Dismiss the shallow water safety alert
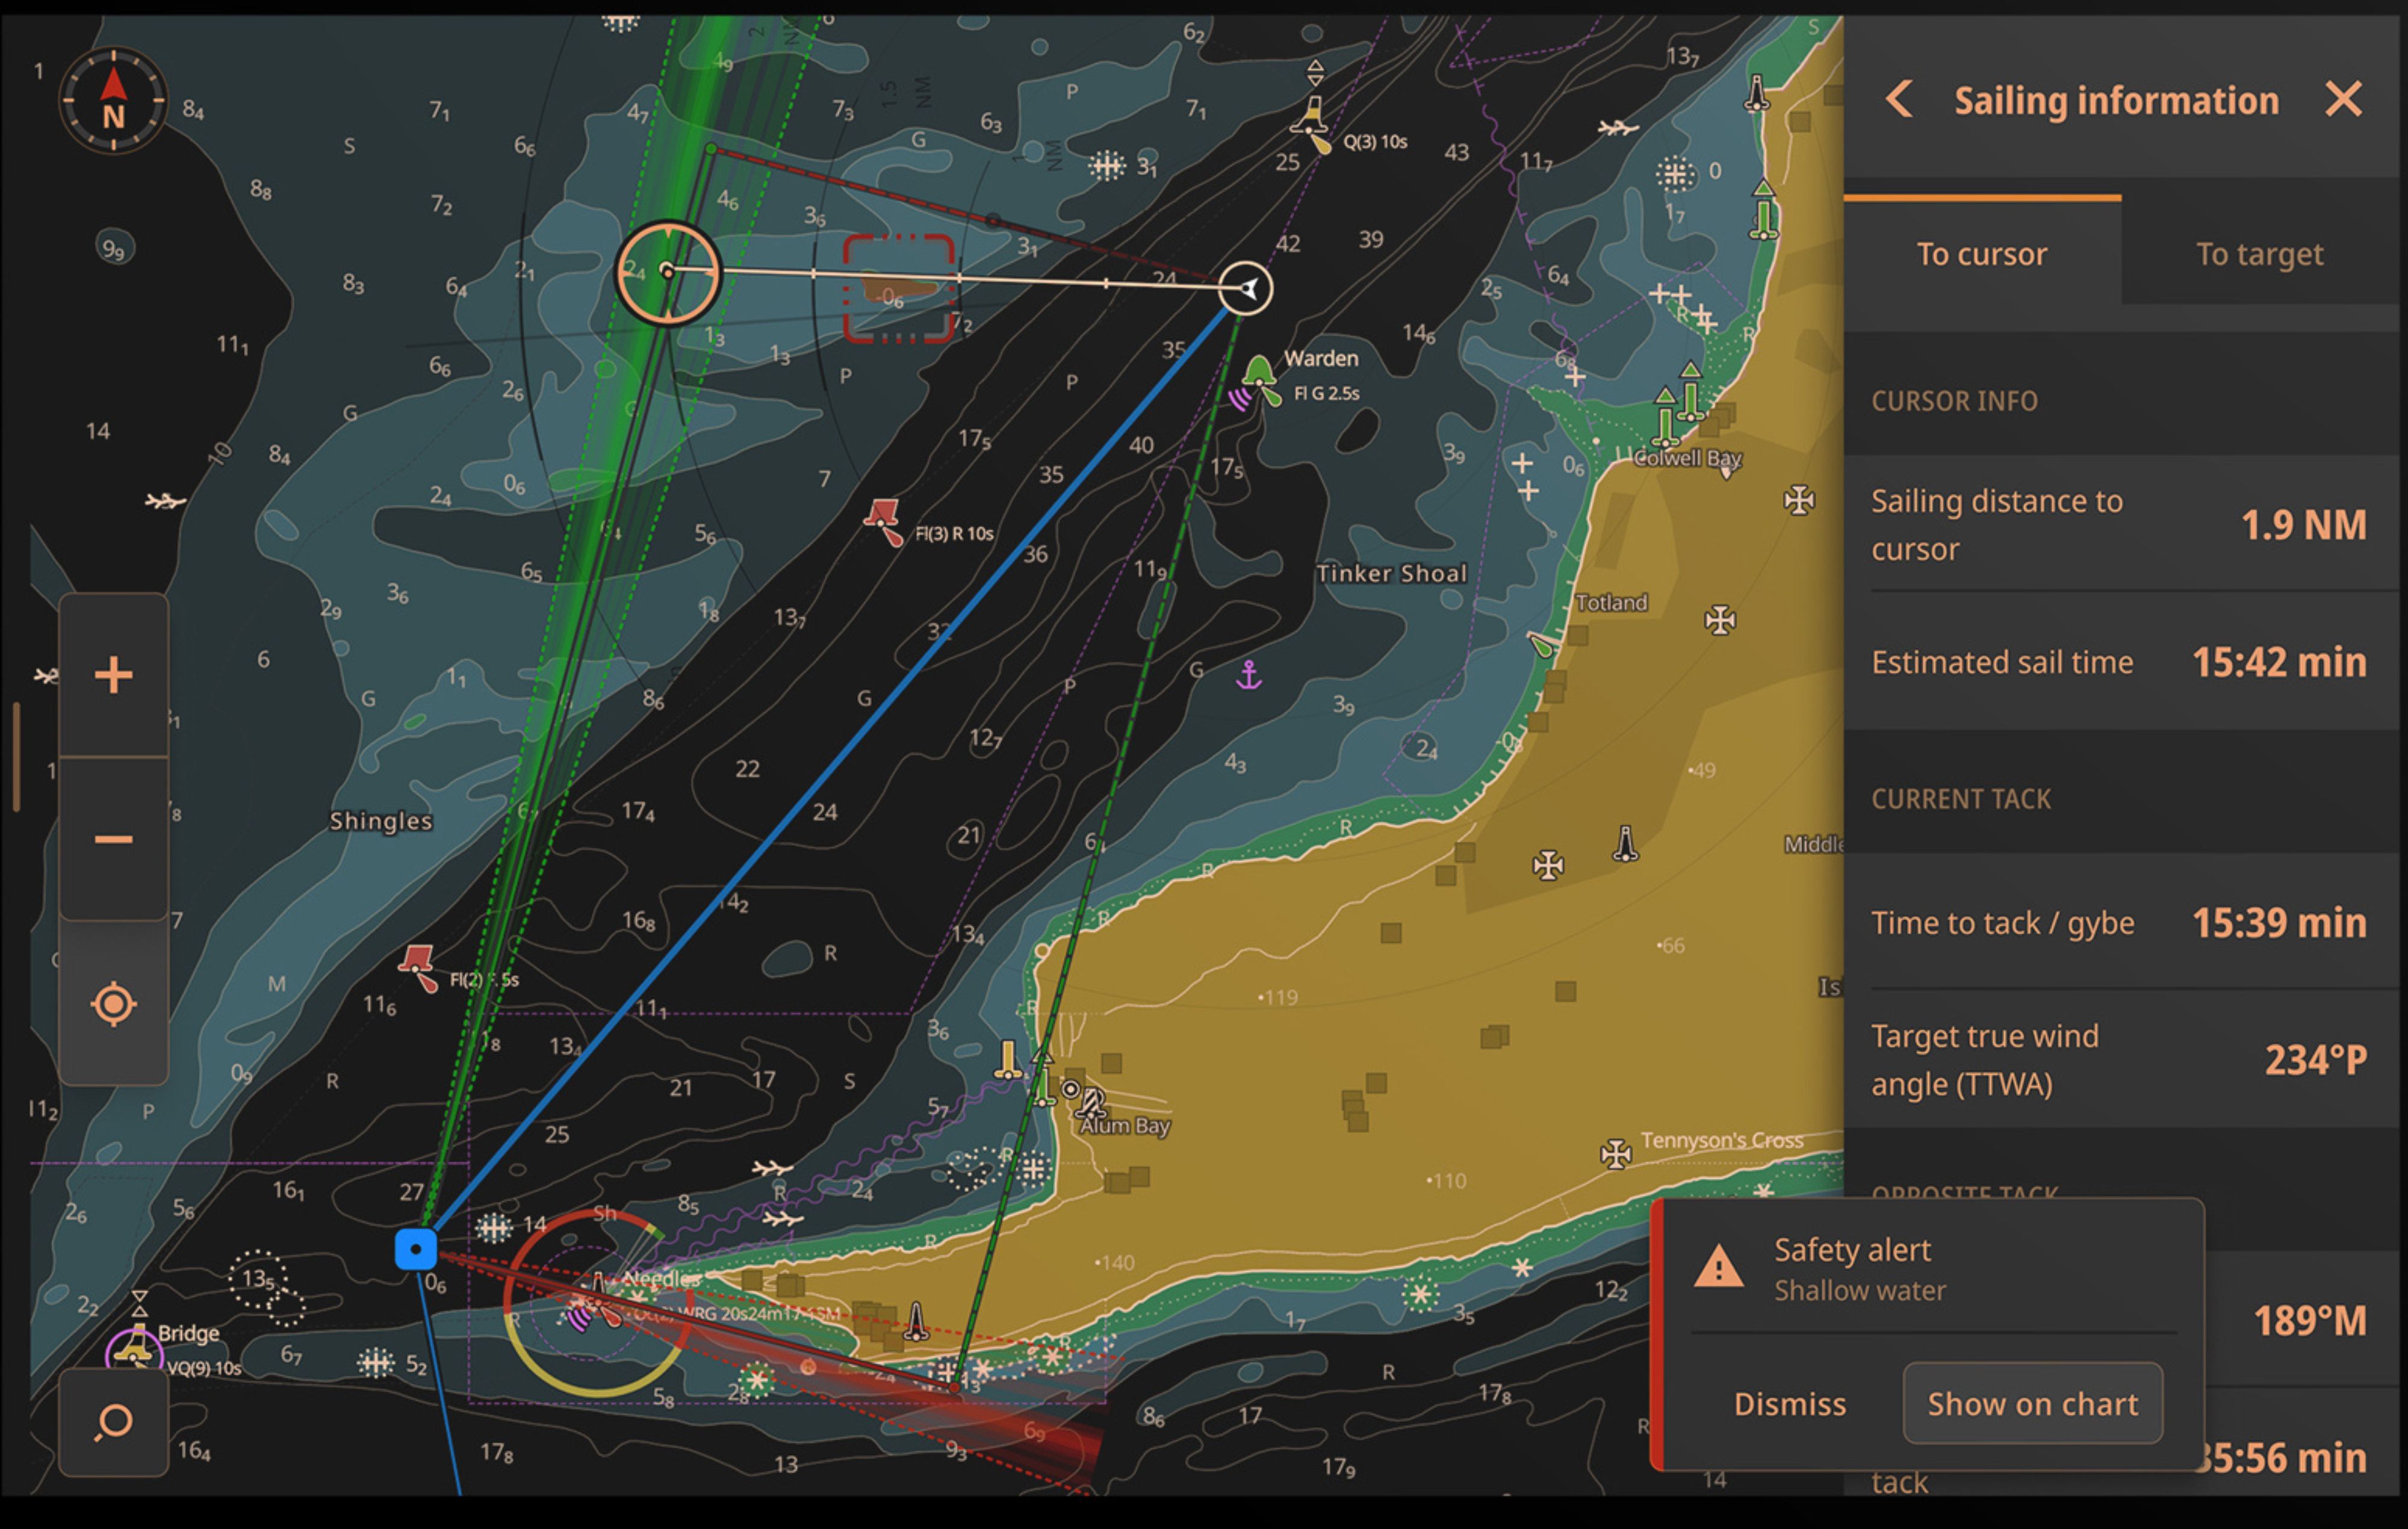This screenshot has height=1529, width=2408. click(x=1790, y=1404)
